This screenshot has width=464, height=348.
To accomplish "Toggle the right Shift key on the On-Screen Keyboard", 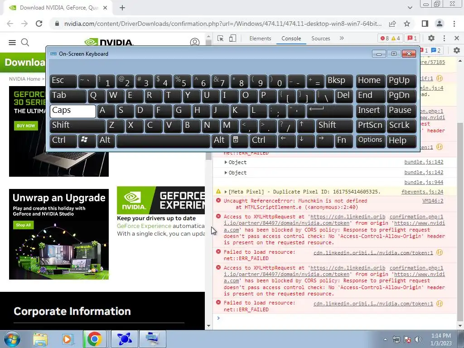I will [334, 126].
